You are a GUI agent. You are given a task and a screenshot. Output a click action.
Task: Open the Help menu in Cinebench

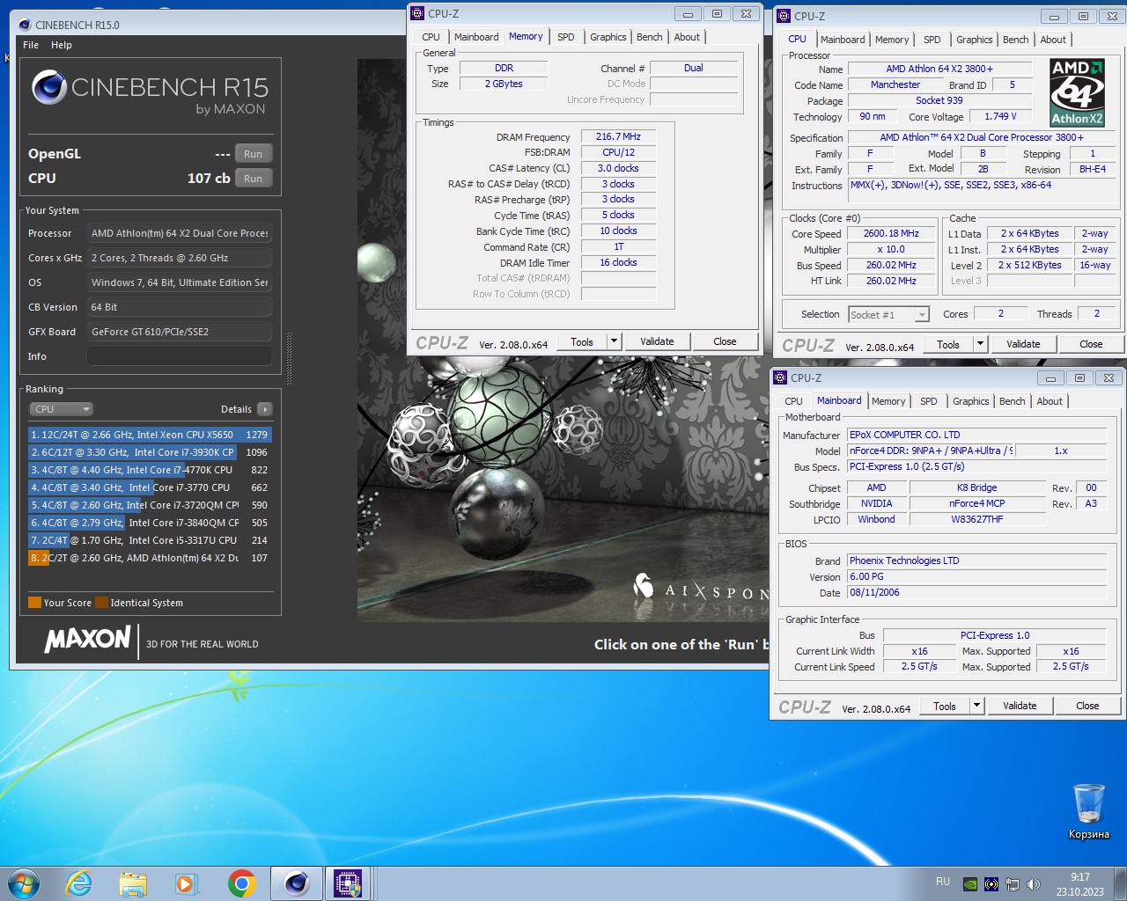point(62,45)
